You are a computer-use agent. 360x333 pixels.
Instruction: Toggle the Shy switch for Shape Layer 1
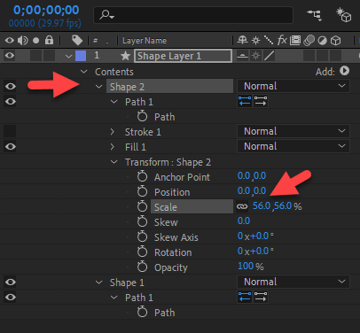click(x=242, y=56)
